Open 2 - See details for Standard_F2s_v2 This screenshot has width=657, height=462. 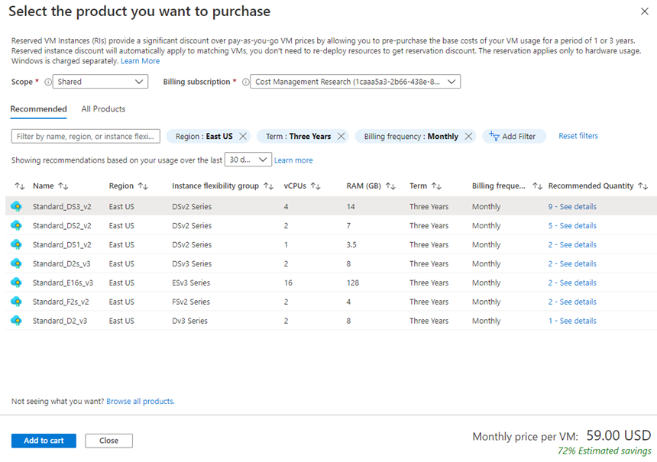[x=572, y=302]
